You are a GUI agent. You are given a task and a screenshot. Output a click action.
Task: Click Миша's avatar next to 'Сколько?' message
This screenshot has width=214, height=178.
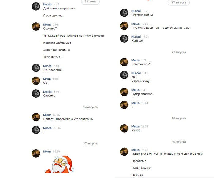coord(36,27)
